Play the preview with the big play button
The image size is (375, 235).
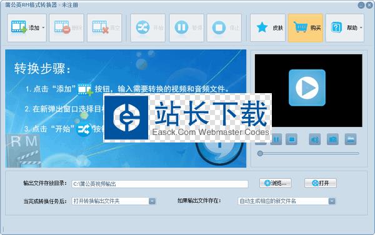[x=307, y=87]
